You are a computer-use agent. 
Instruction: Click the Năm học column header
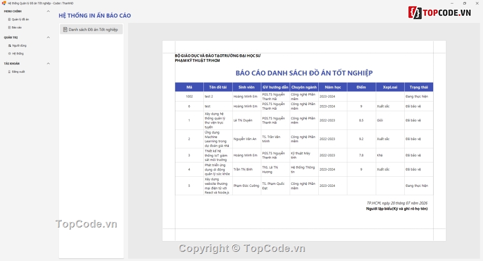(333, 87)
